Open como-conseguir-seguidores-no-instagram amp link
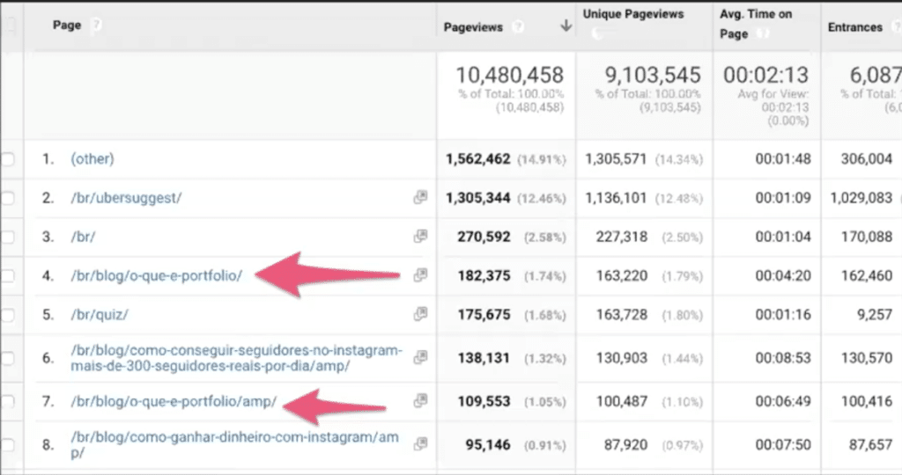902x475 pixels. 236,358
